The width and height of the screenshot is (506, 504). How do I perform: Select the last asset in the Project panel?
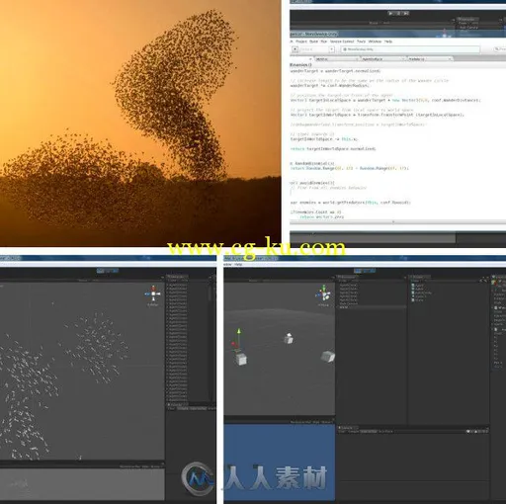(x=417, y=300)
